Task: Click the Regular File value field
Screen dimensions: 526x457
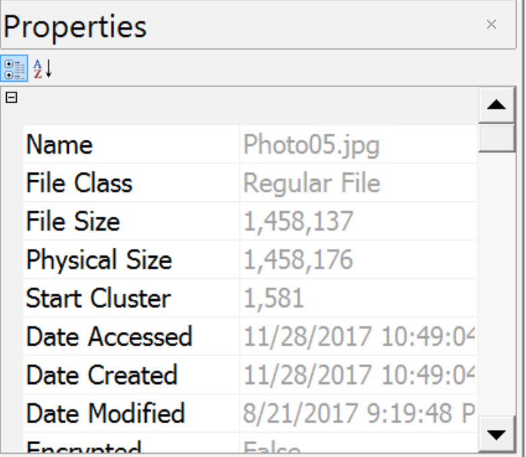Action: pyautogui.click(x=311, y=183)
